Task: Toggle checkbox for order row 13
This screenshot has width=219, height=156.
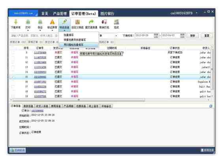Action: [x=13, y=67]
